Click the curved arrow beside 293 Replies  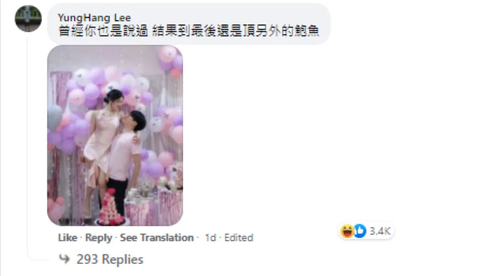pos(64,259)
